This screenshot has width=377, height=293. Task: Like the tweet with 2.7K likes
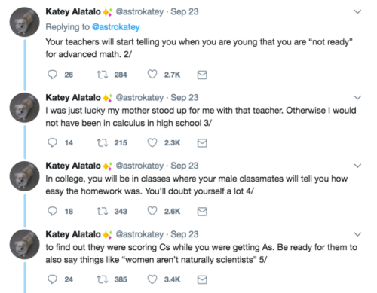[152, 75]
